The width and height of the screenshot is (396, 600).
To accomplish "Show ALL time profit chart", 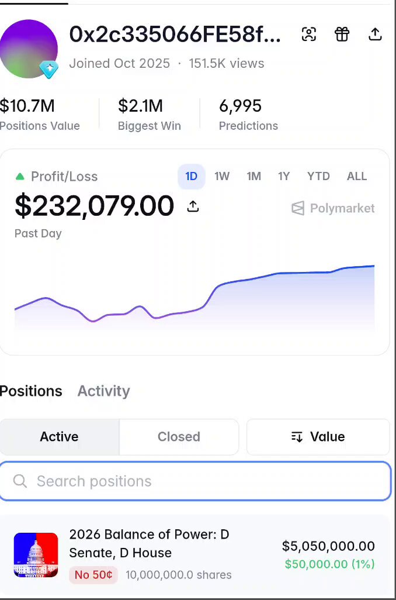I will tap(357, 177).
